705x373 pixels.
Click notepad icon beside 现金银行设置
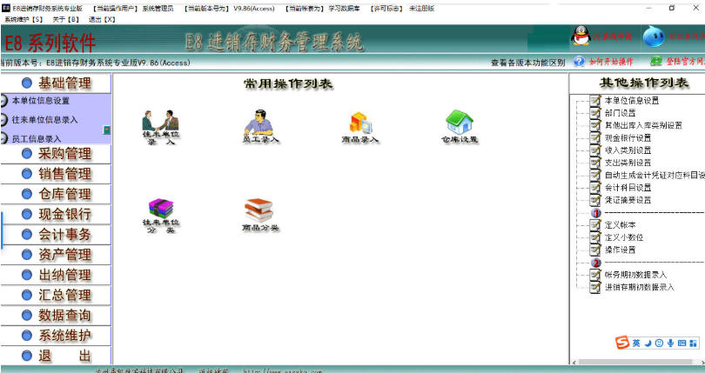tap(595, 137)
